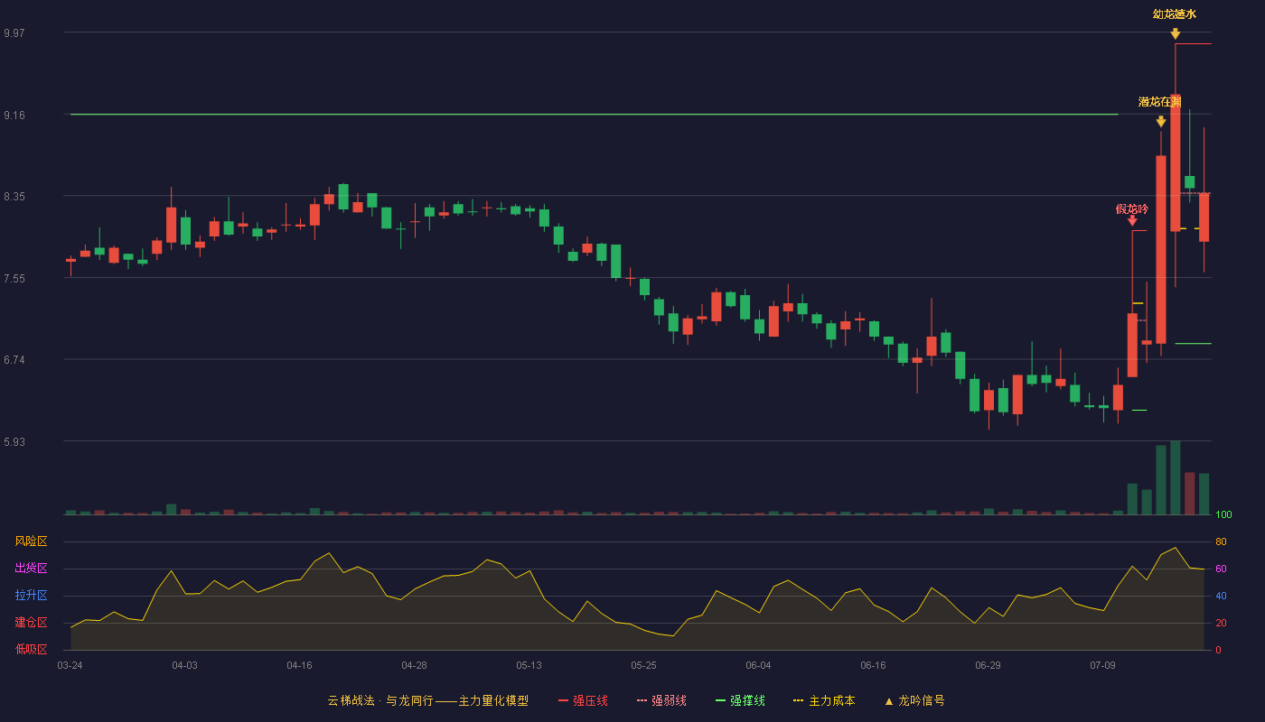The width and height of the screenshot is (1265, 722).
Task: Select the 拉升区 zone label
Action: click(x=32, y=596)
